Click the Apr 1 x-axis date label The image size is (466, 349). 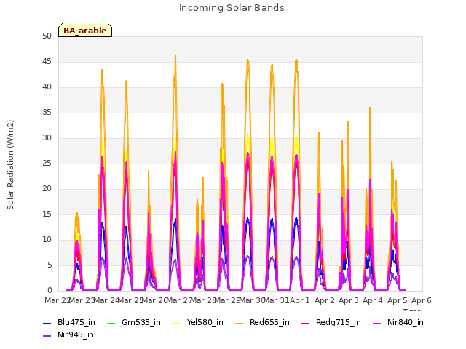[300, 301]
